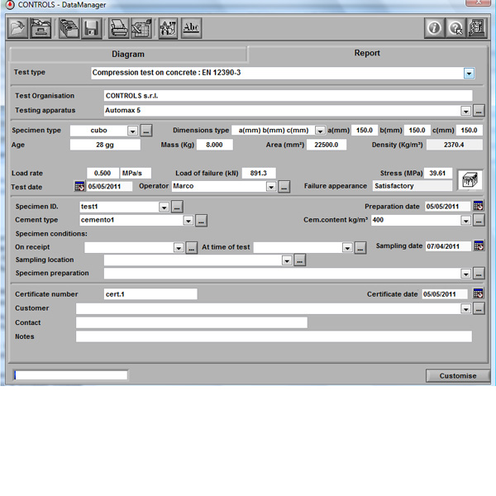496x496 pixels.
Task: Click ellipsis button beside Specimen ID
Action: [177, 207]
